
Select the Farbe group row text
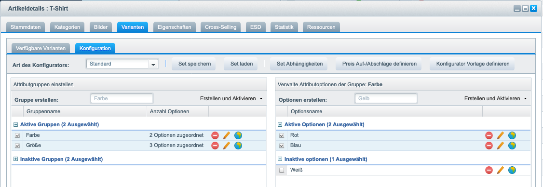33,135
